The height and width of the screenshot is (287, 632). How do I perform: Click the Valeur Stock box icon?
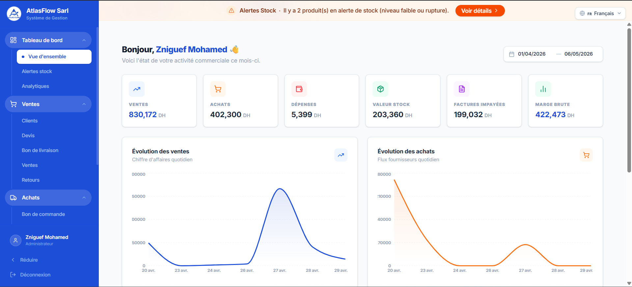tap(380, 89)
